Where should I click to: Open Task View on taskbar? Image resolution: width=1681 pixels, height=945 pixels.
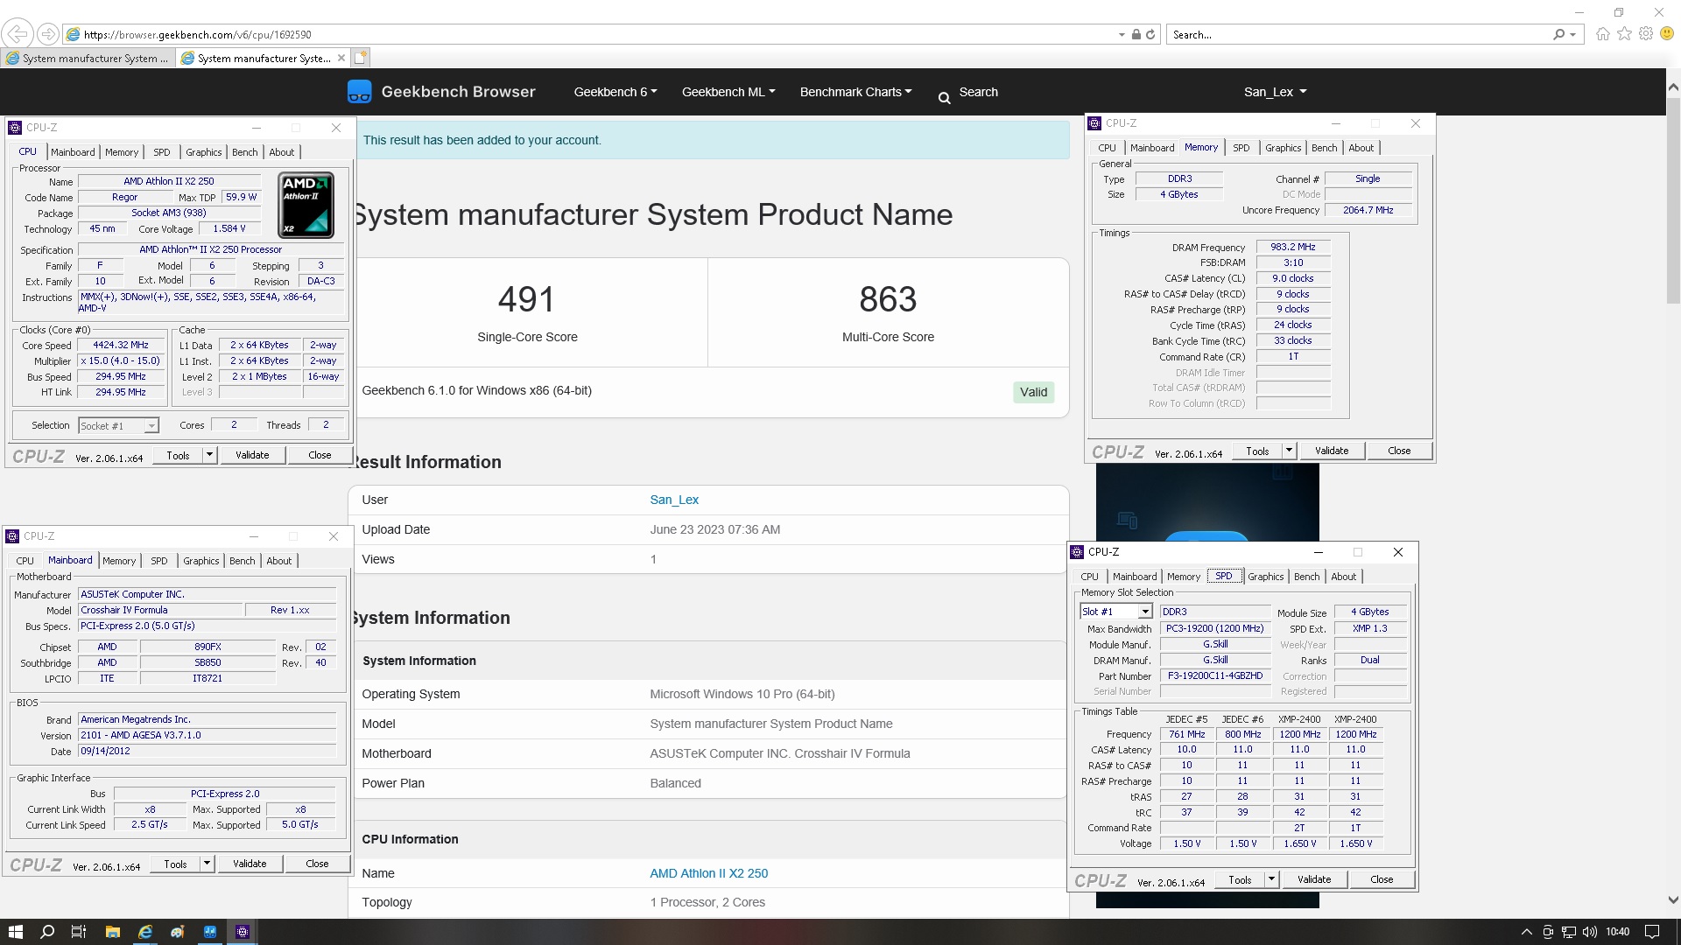79,932
